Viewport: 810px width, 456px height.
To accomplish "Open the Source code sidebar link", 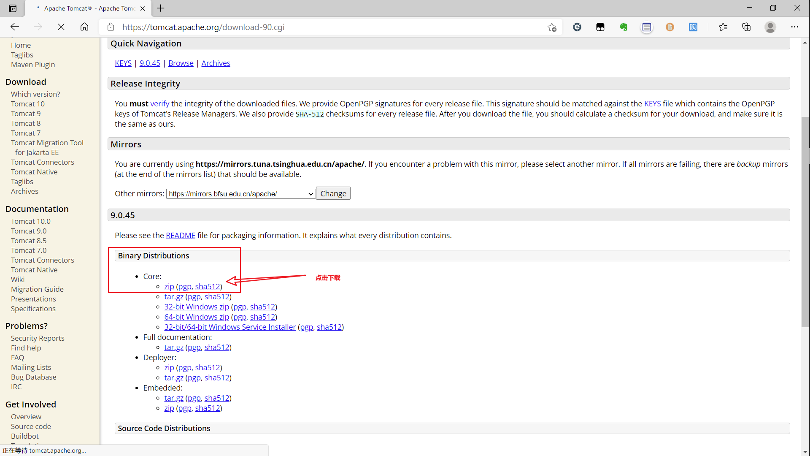I will point(31,426).
